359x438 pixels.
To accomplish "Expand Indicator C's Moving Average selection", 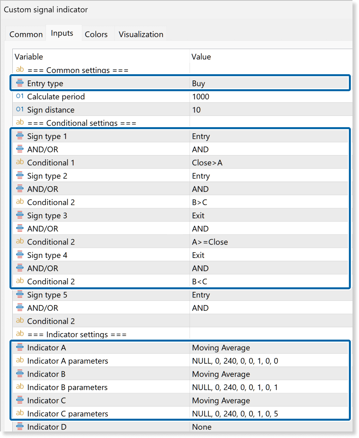I will click(269, 400).
